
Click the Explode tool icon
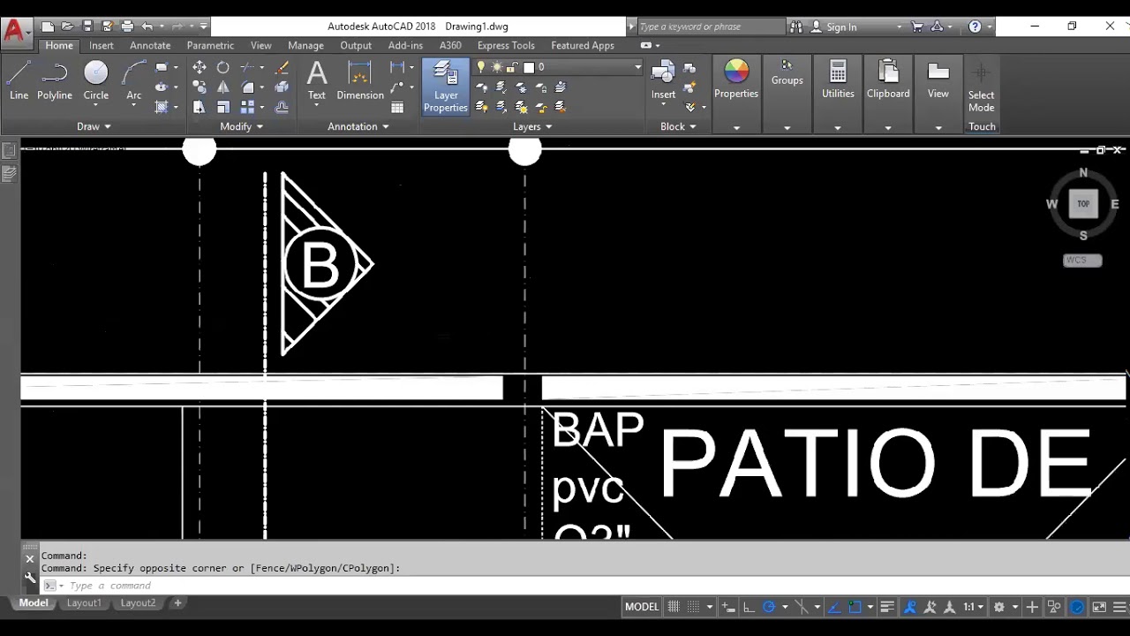click(282, 87)
